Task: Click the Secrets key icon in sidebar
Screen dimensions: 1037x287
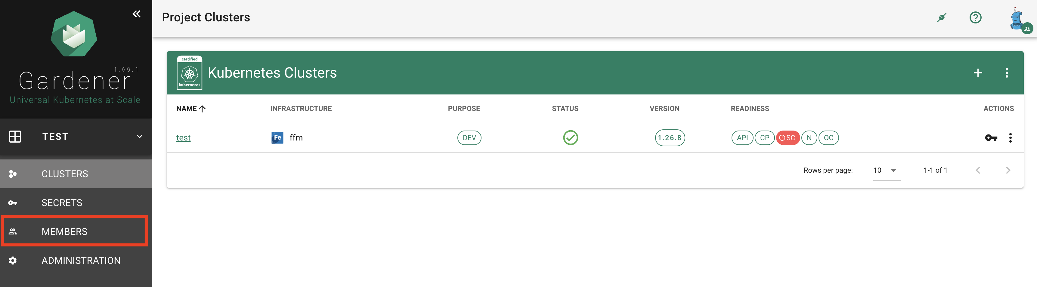Action: (x=12, y=202)
